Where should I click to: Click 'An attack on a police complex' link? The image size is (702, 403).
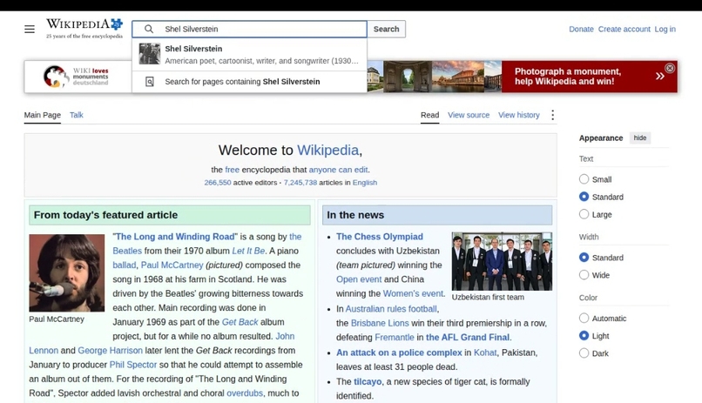point(399,353)
